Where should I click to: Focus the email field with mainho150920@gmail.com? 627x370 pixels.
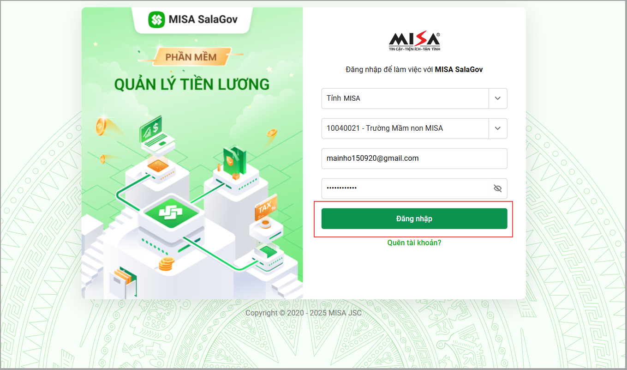tap(414, 158)
